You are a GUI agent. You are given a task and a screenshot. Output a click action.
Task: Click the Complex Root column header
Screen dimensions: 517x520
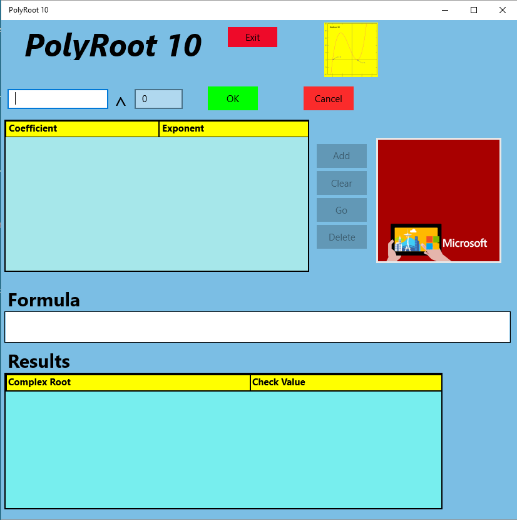[128, 383]
